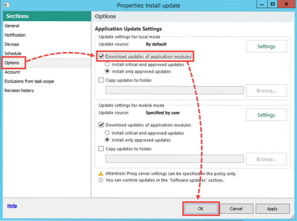297x221 pixels.
Task: Open Settings for the mobile mode update source
Action: click(x=266, y=115)
